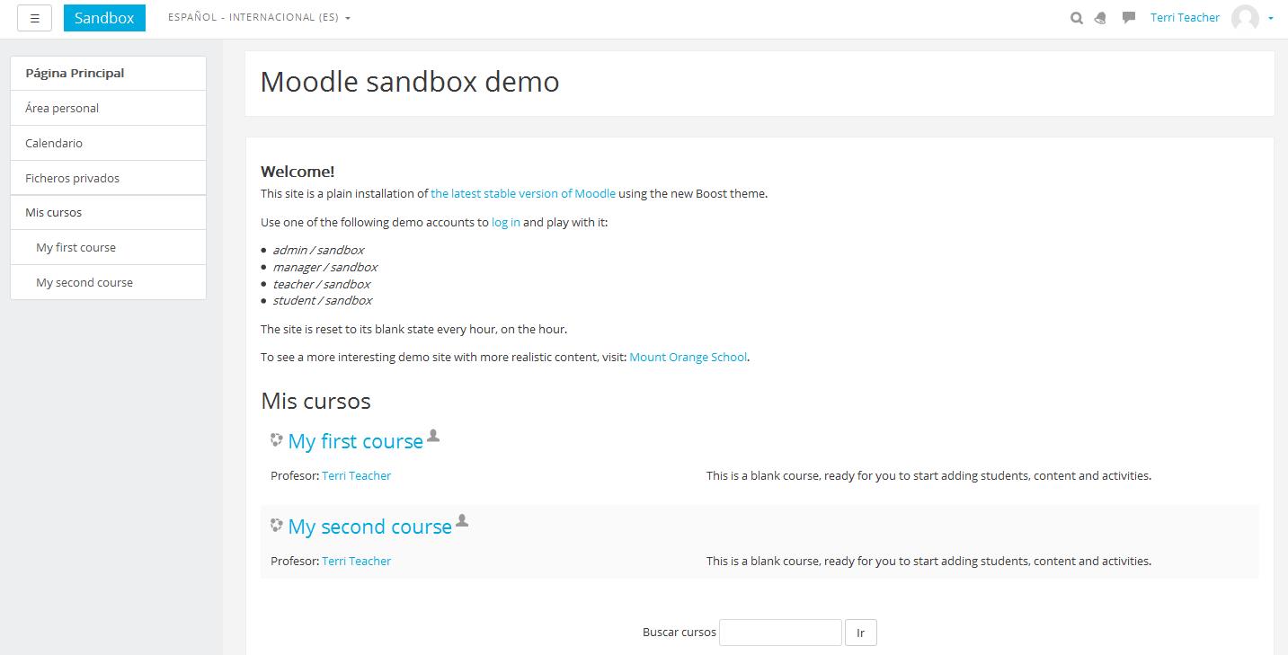Expand the Español language dropdown
Image resolution: width=1288 pixels, height=655 pixels.
coord(259,18)
